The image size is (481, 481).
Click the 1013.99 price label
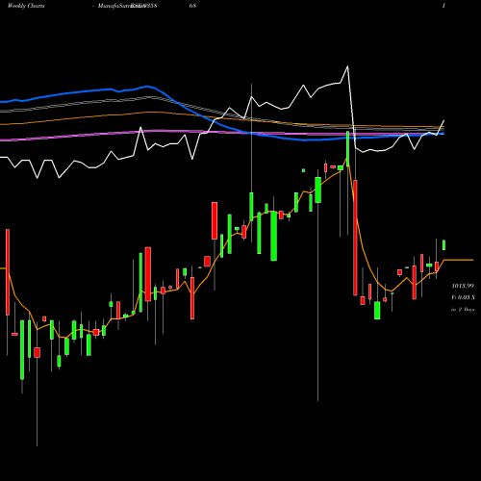463,286
